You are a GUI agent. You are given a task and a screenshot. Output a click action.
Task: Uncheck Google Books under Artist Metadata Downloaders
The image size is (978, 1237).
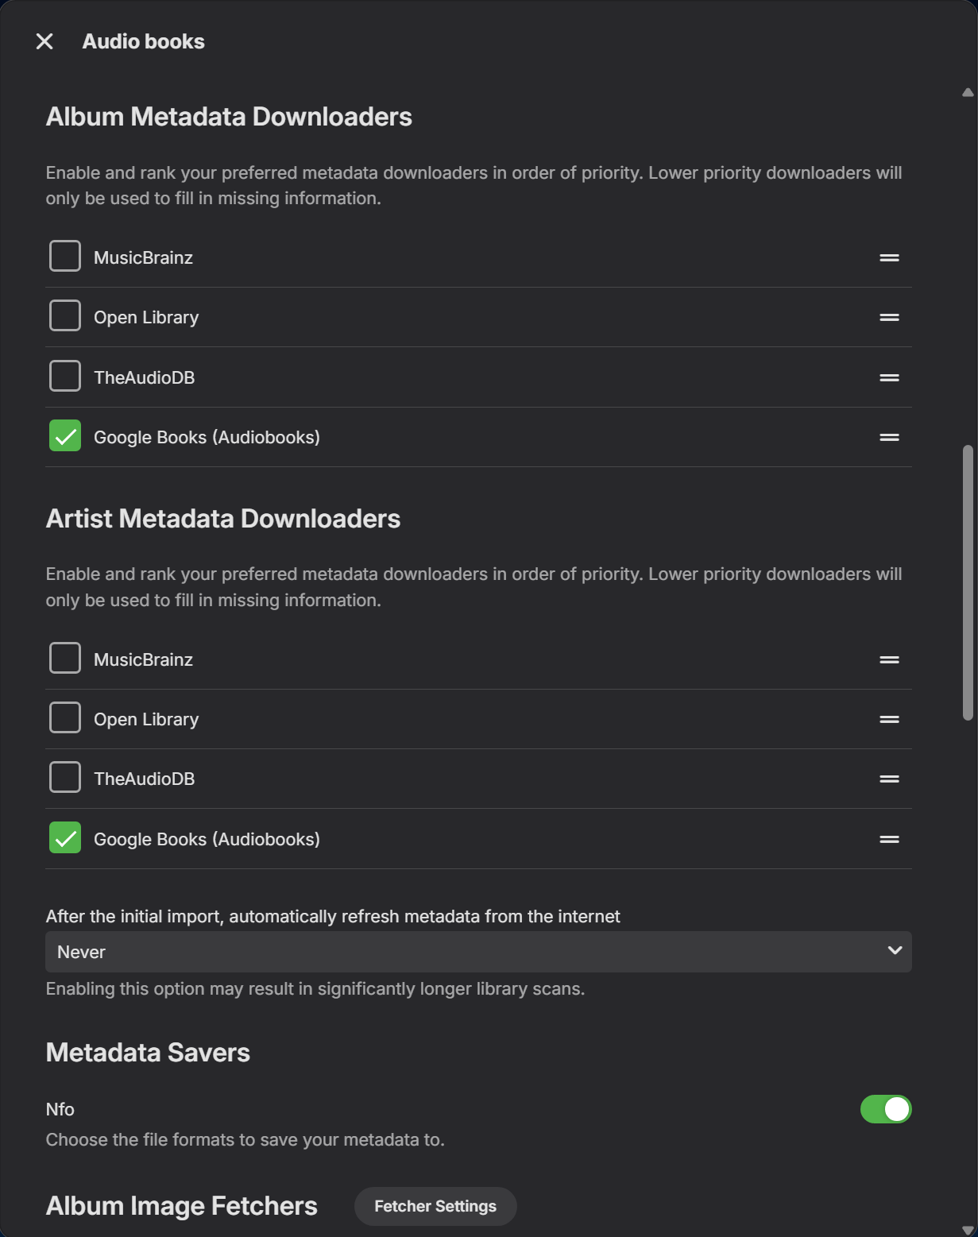click(65, 838)
